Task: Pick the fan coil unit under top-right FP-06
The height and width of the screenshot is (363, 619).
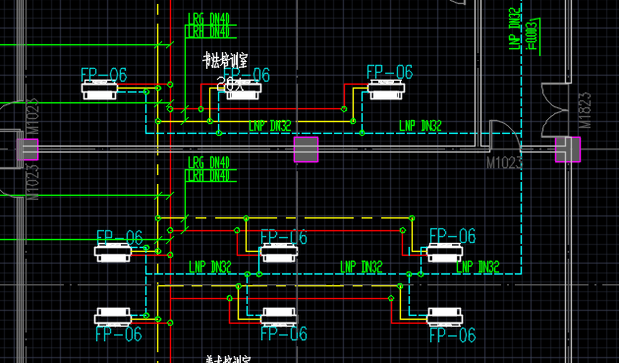Action: pyautogui.click(x=386, y=90)
